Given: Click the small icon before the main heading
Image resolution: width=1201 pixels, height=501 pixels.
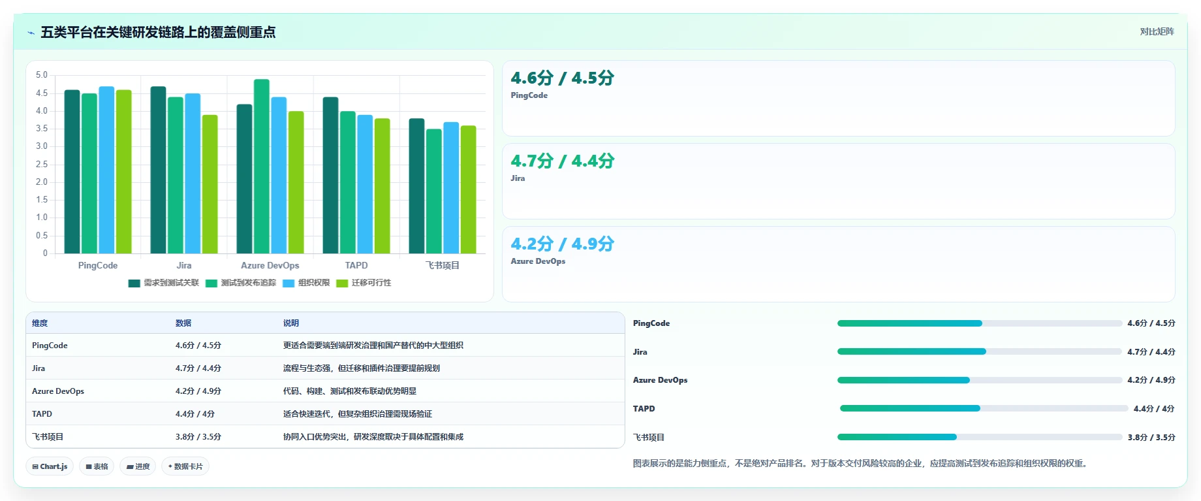Looking at the screenshot, I should coord(31,33).
